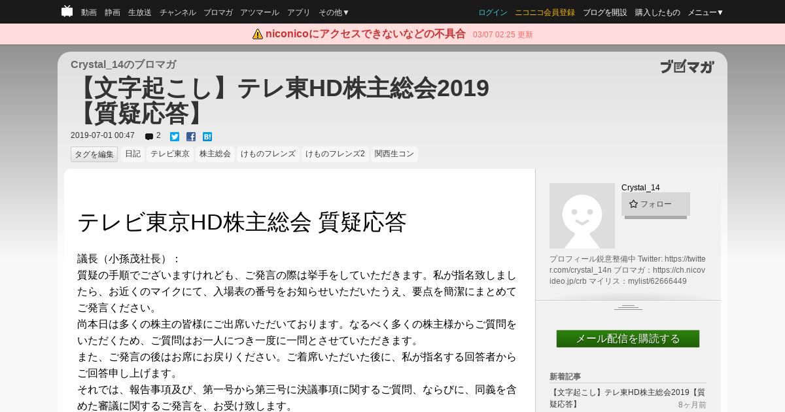Click ブログを開設 link
The image size is (785, 412).
click(x=605, y=12)
